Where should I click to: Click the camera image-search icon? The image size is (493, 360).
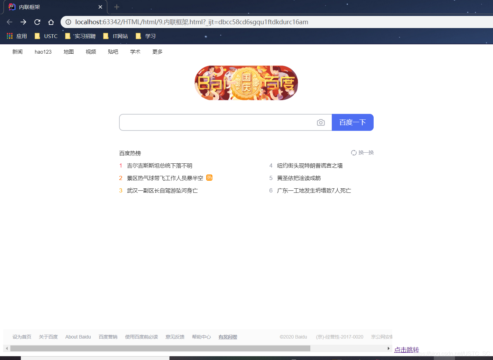[321, 123]
